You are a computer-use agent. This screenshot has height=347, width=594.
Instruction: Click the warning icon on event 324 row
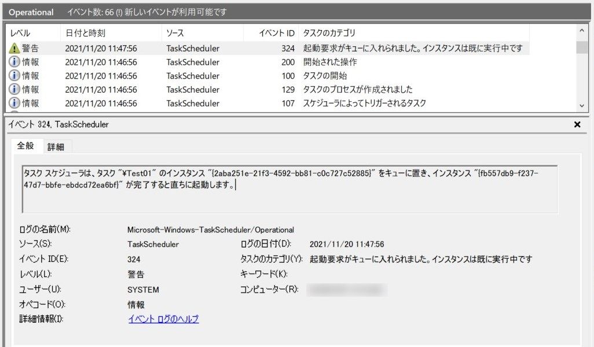tap(14, 49)
